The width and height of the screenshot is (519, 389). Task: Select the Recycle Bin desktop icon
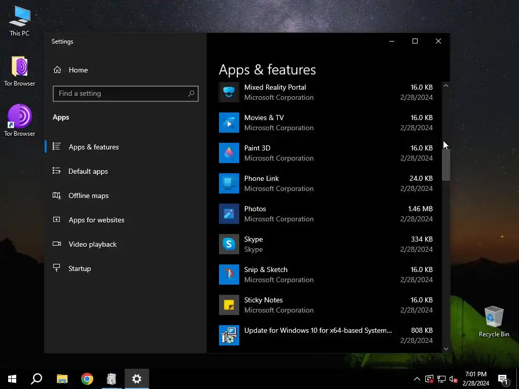click(x=494, y=321)
